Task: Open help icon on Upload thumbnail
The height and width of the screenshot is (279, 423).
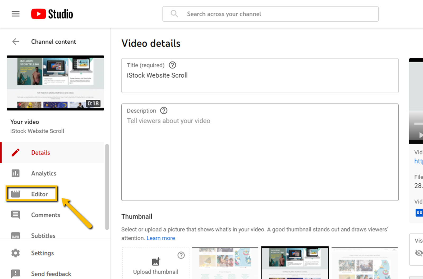Action: (181, 255)
